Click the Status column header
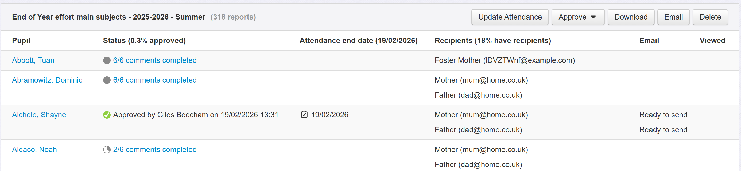 (x=144, y=41)
